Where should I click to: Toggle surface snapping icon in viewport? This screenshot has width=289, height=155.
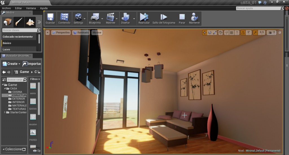coord(226,33)
